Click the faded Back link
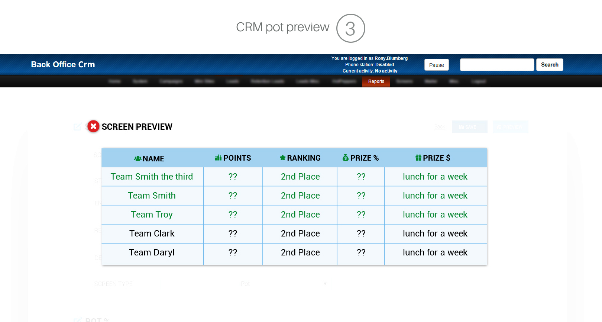The height and width of the screenshot is (322, 602). pyautogui.click(x=440, y=127)
